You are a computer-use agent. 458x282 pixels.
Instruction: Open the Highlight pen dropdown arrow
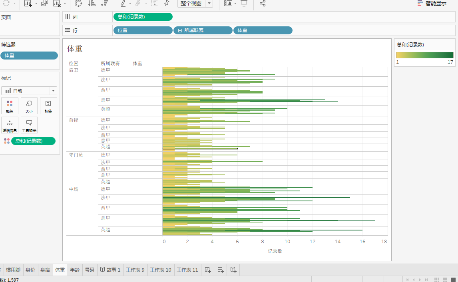pos(130,4)
